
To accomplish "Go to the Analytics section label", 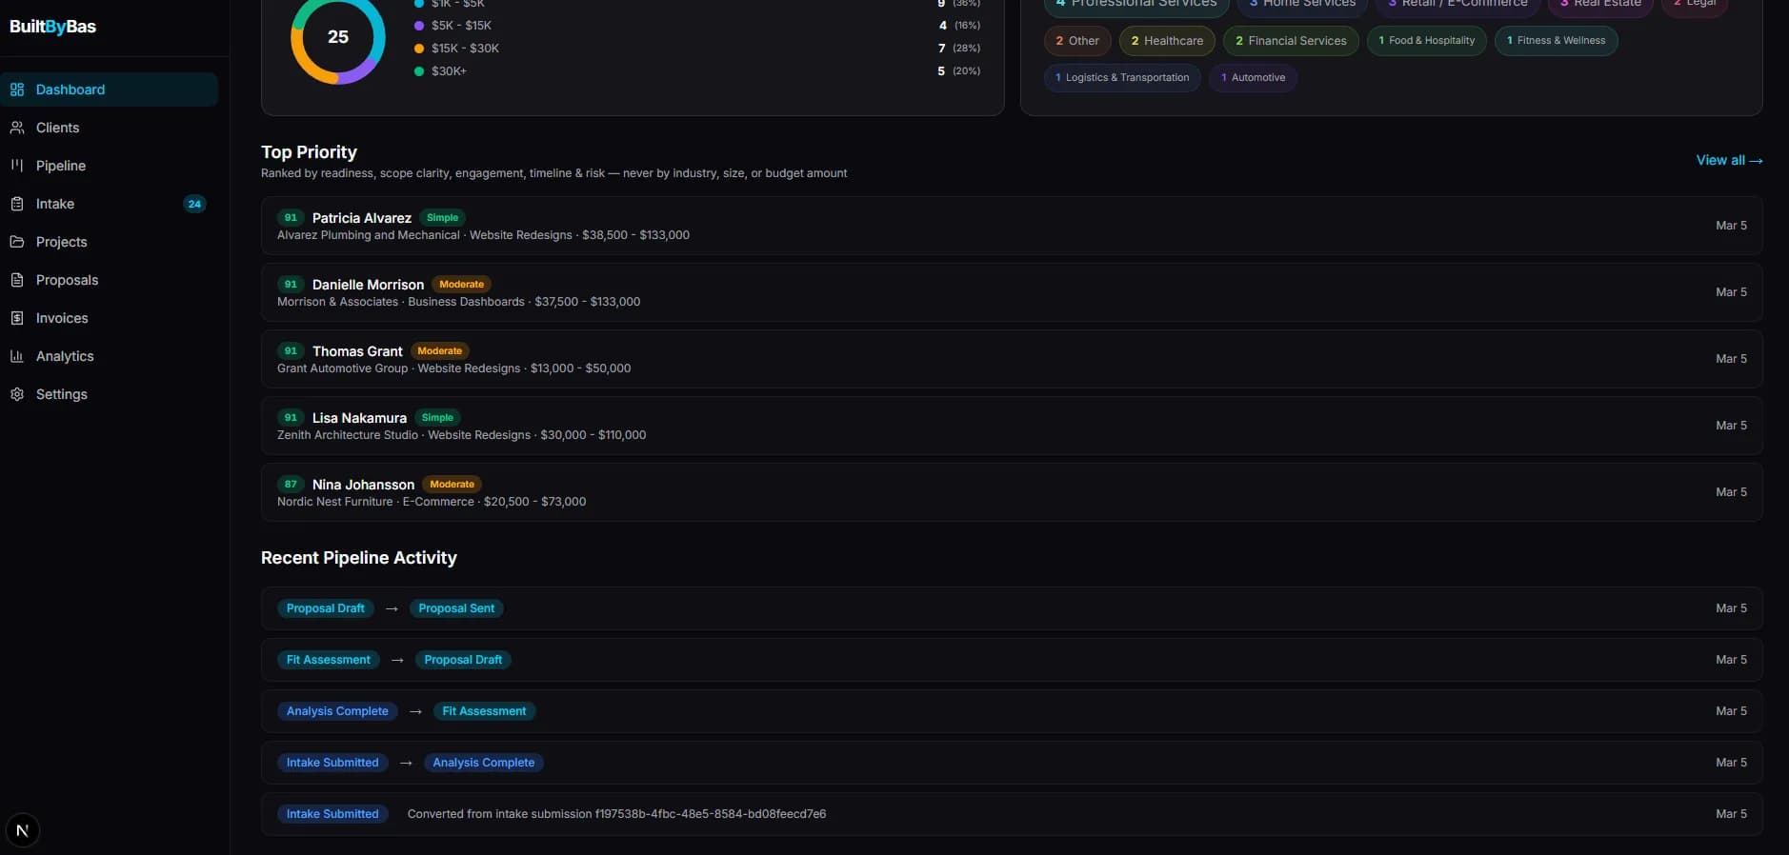I will [65, 356].
